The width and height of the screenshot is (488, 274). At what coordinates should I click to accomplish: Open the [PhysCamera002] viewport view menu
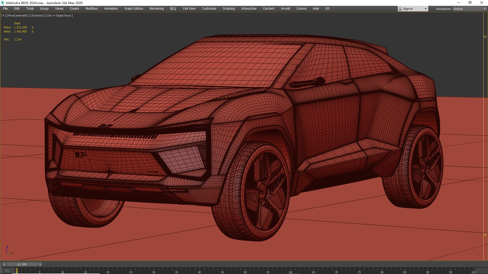coord(18,15)
